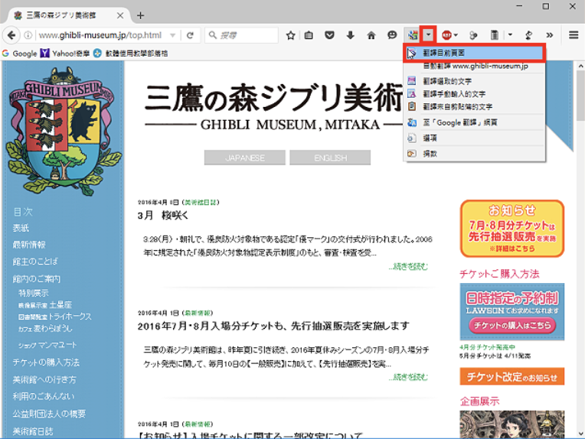Click into the search box
The image size is (585, 439).
tap(242, 35)
